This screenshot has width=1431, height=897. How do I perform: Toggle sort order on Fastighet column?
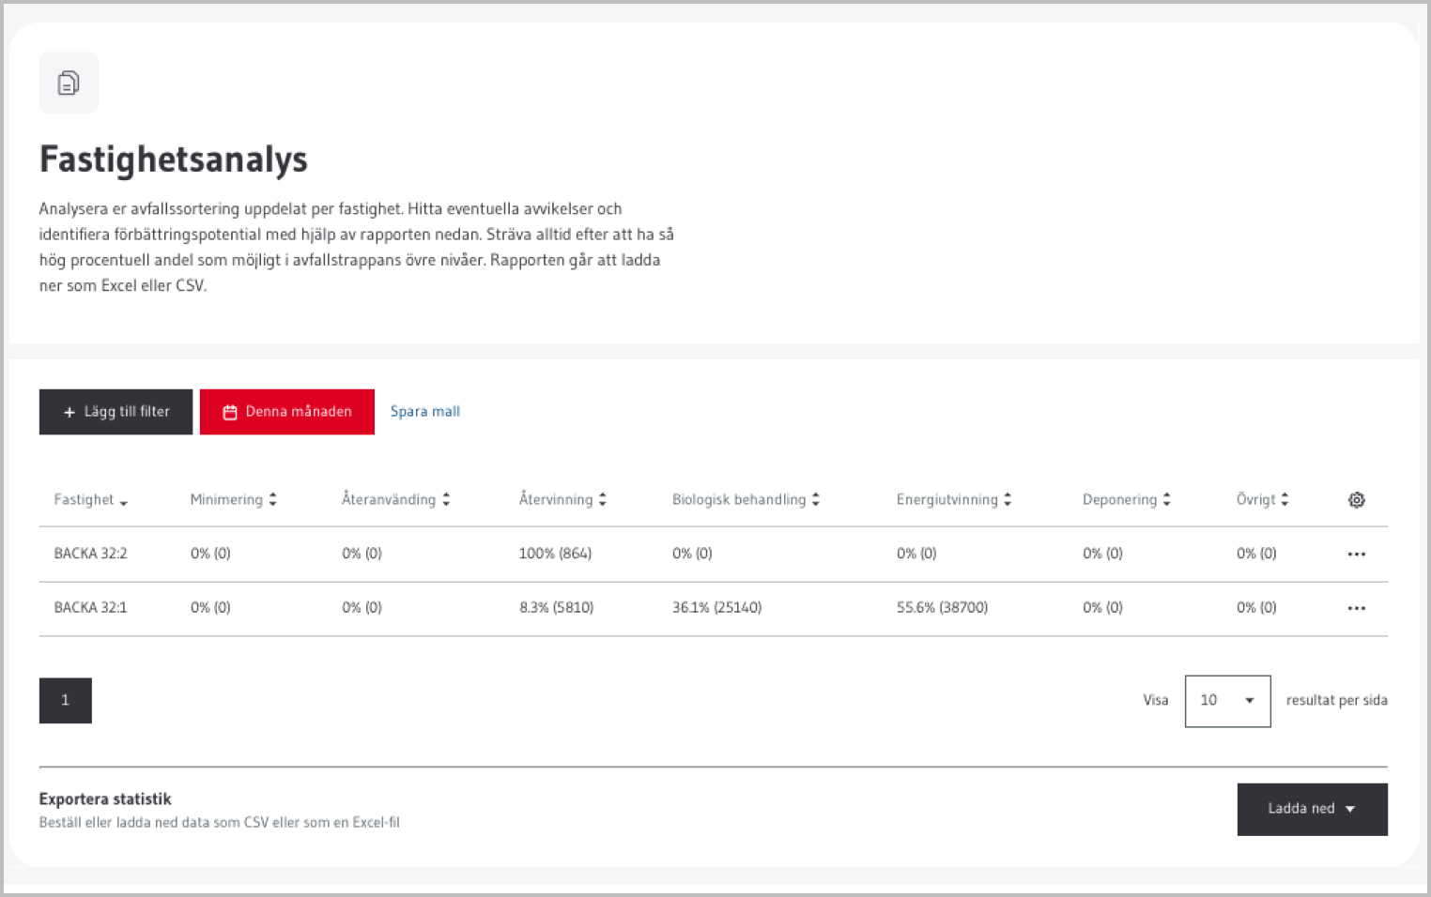(90, 500)
